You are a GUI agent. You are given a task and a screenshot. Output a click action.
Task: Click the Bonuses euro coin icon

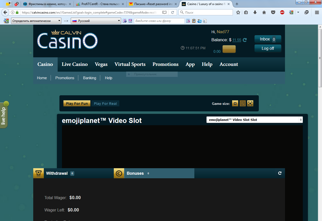tap(119, 173)
